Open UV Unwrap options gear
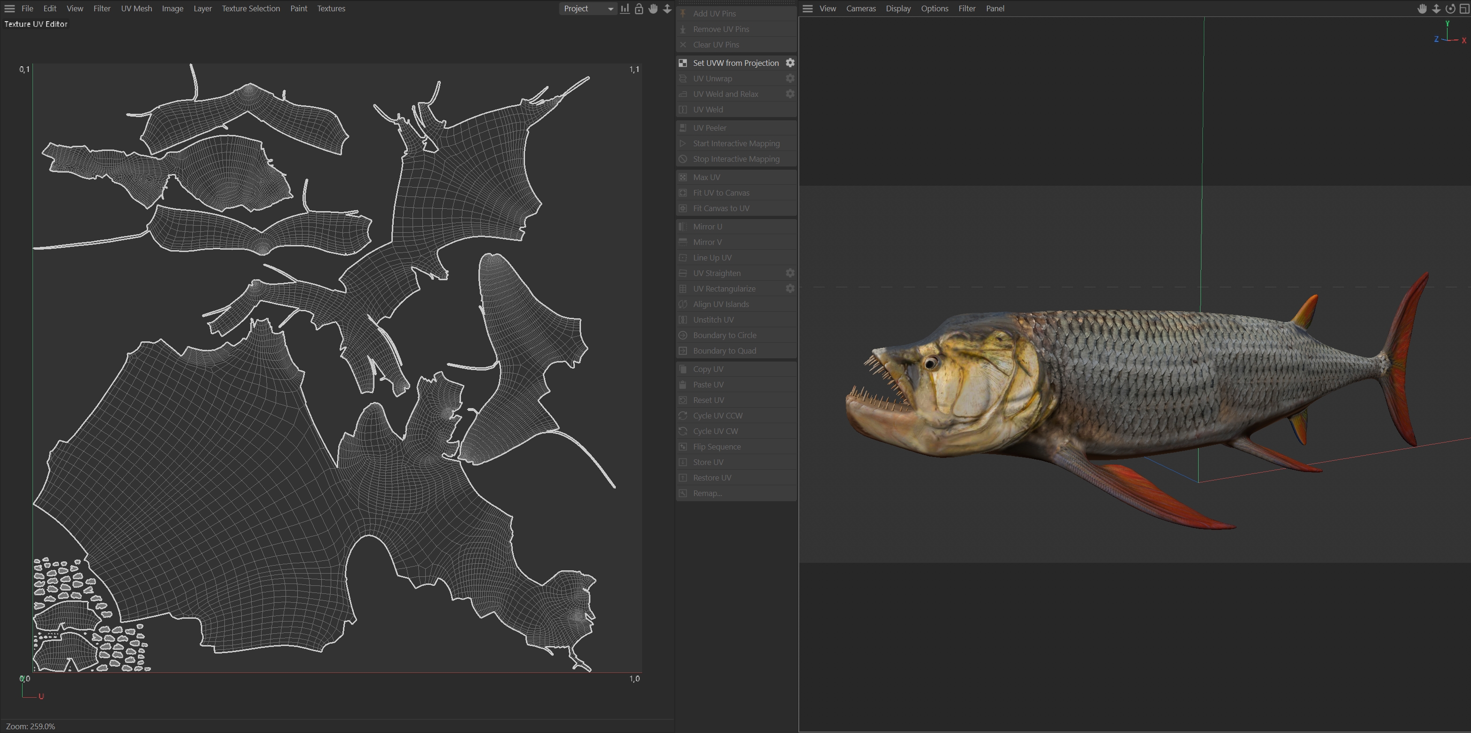The height and width of the screenshot is (733, 1471). coord(790,78)
